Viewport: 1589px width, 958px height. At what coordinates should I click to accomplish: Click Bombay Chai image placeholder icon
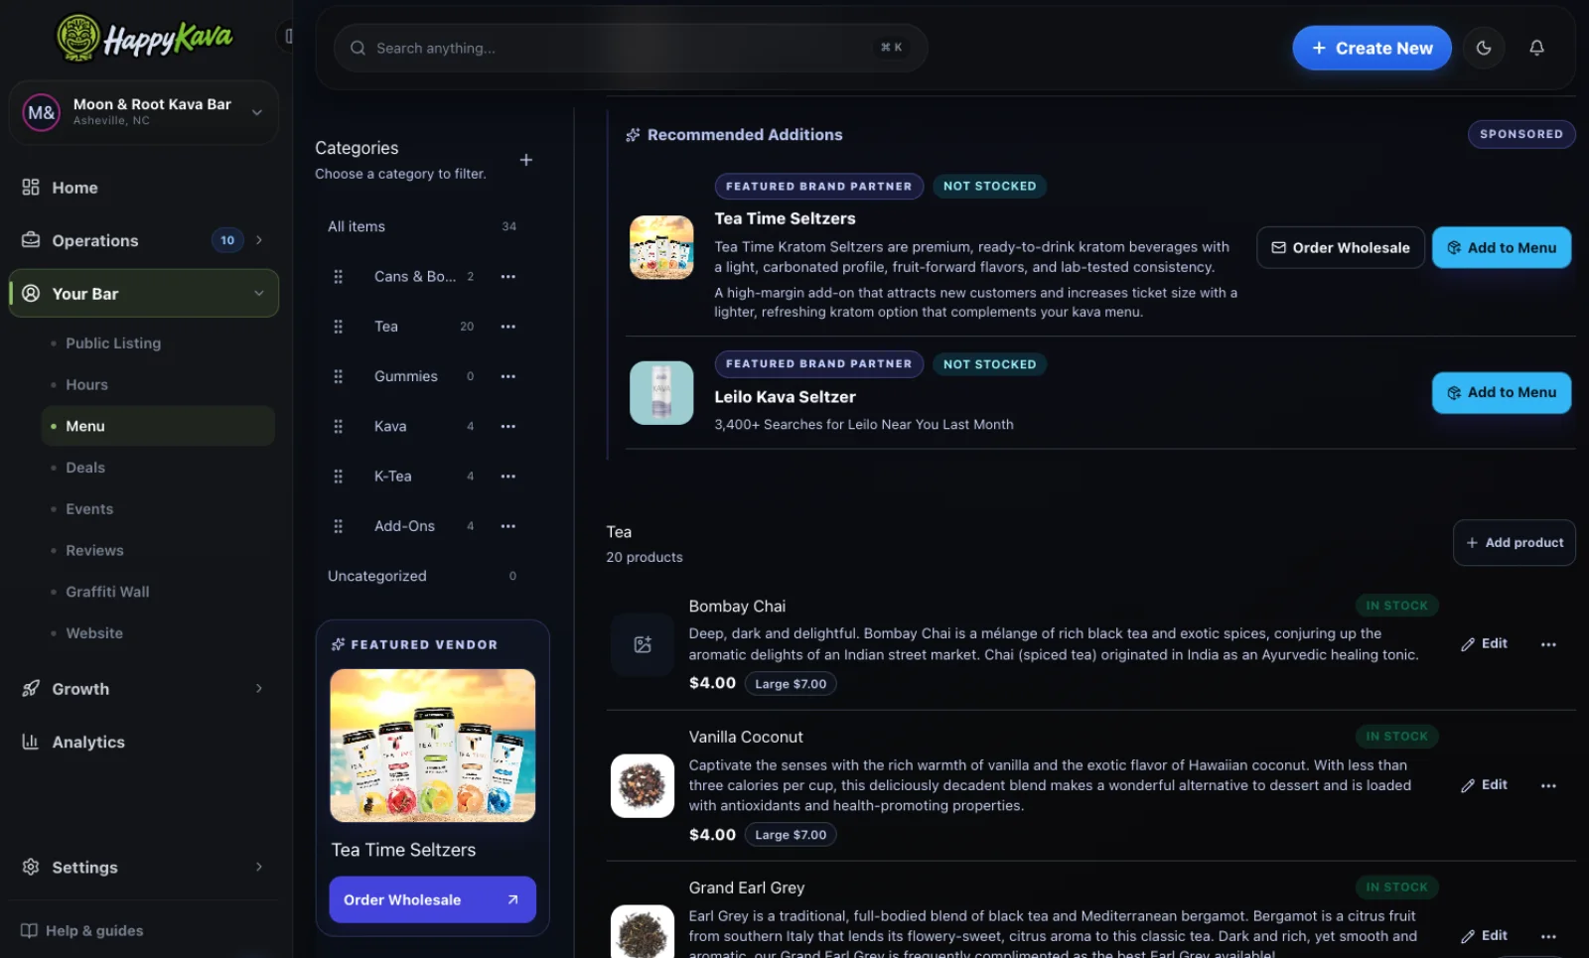pos(643,645)
